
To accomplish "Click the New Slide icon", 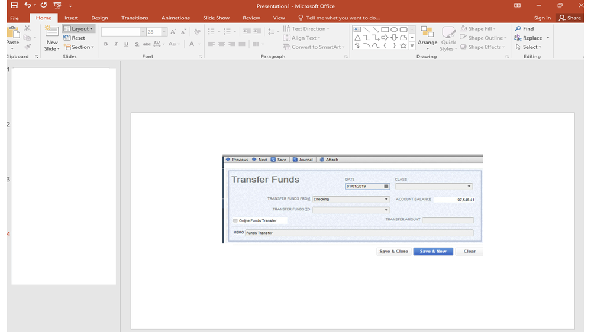I will (52, 32).
